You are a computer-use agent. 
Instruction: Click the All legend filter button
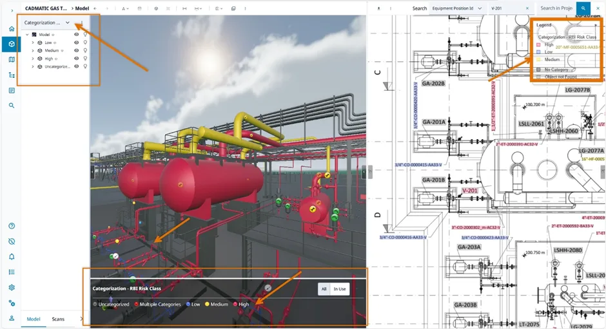324,289
